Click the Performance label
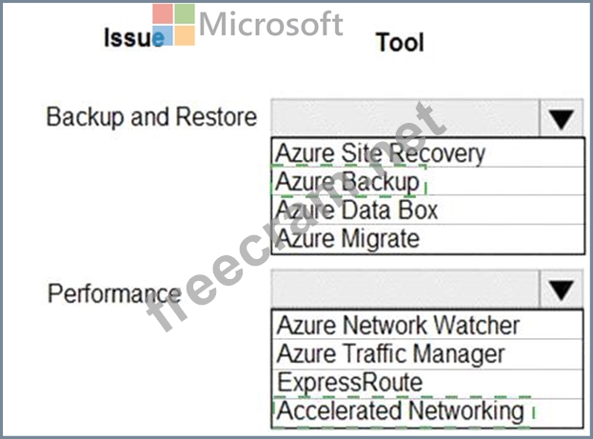 point(114,293)
